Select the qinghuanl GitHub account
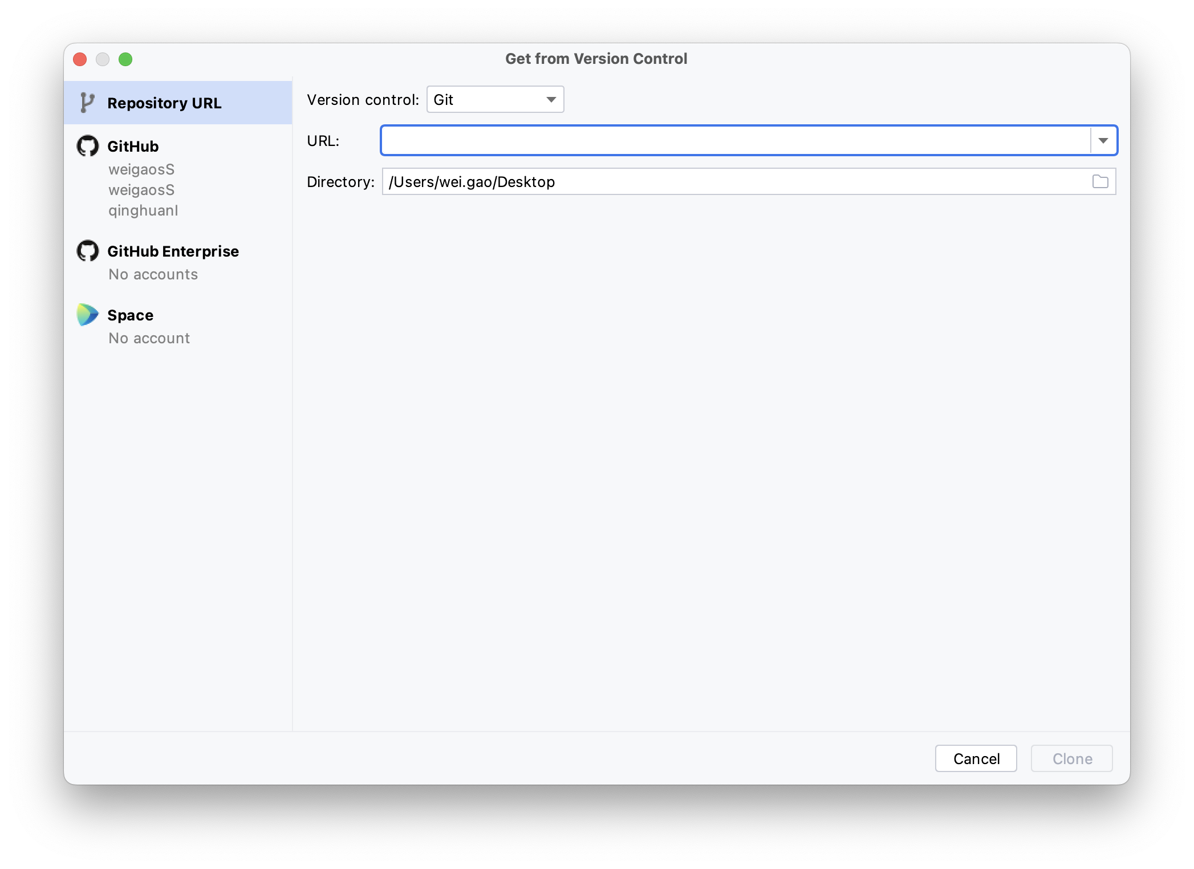The height and width of the screenshot is (869, 1194). click(x=143, y=210)
